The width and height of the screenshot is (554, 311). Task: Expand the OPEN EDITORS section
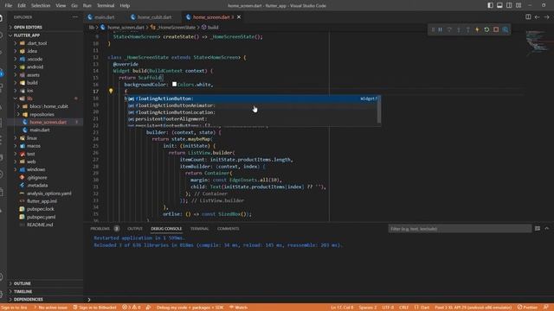click(x=45, y=27)
